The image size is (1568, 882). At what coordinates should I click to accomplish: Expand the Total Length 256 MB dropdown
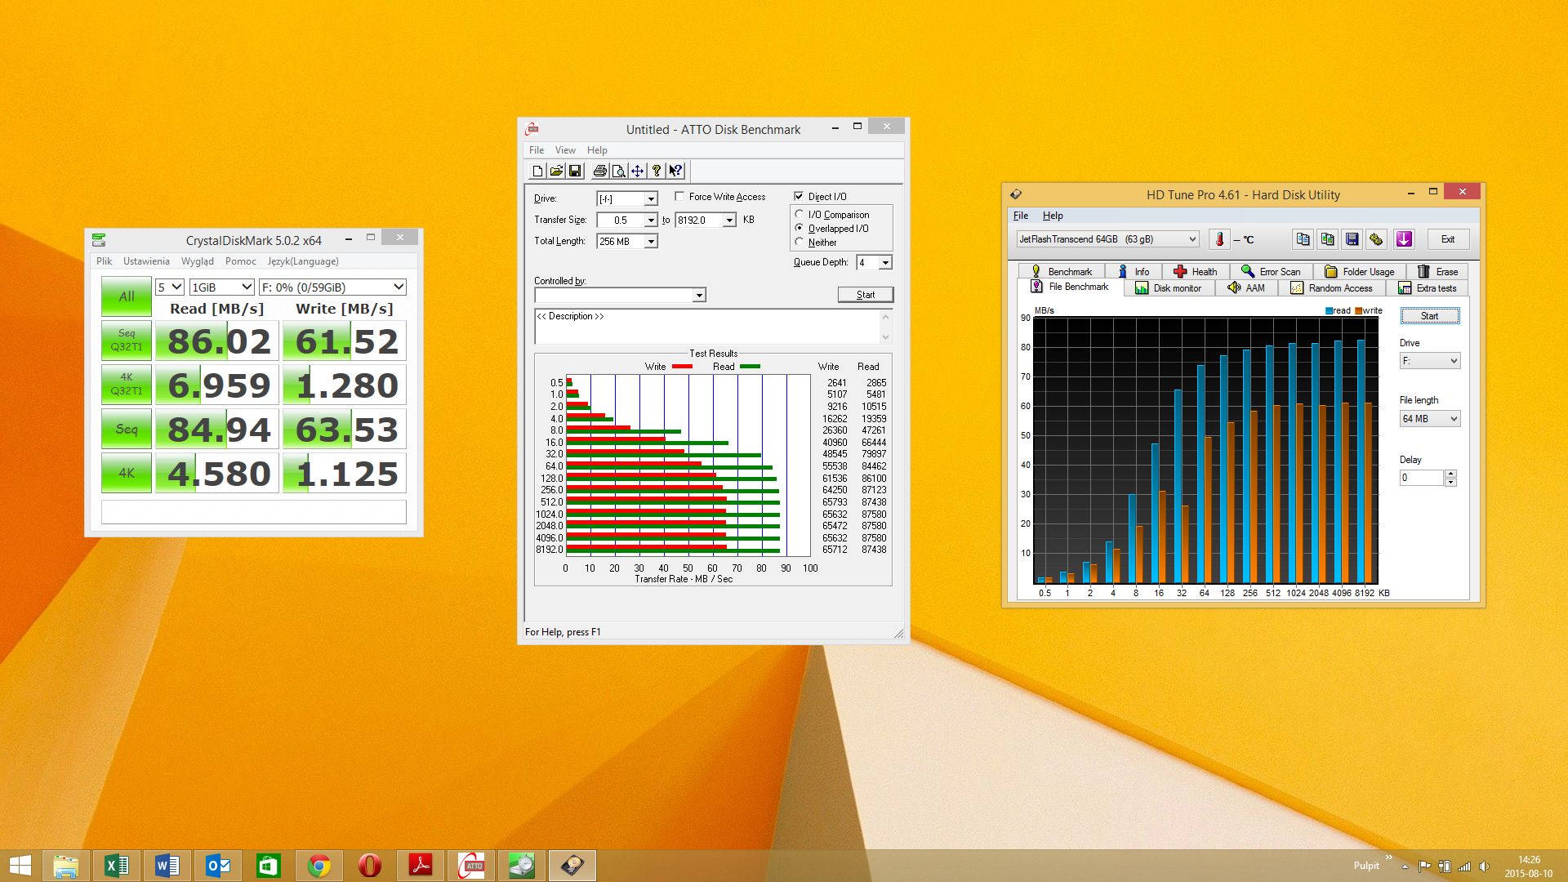pyautogui.click(x=651, y=242)
